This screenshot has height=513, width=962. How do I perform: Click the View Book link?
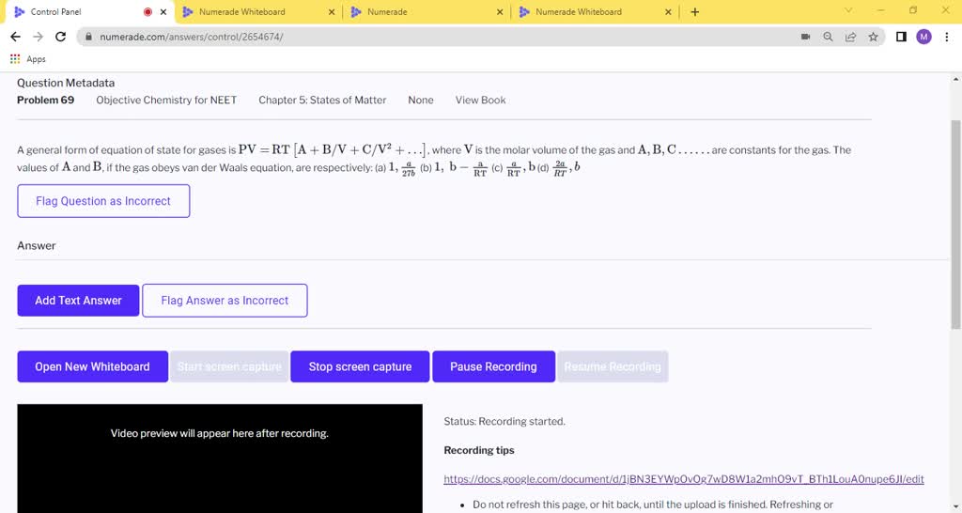480,101
